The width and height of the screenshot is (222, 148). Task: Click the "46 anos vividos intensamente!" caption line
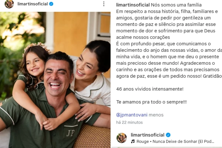[150, 89]
